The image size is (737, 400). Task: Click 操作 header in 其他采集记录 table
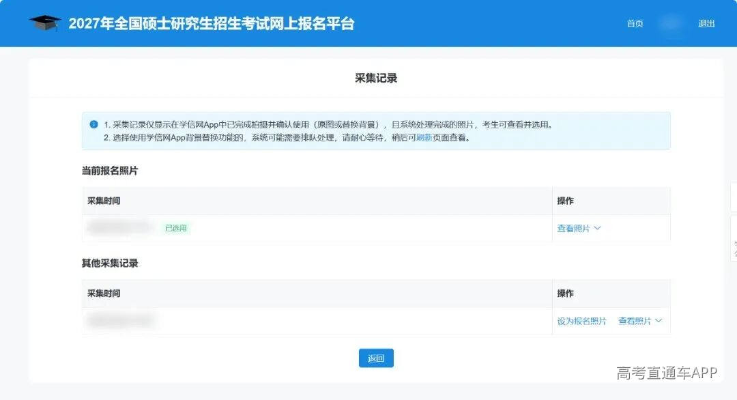pyautogui.click(x=566, y=294)
